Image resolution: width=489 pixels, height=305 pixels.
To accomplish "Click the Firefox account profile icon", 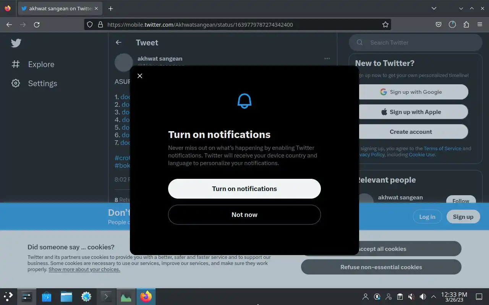I will pyautogui.click(x=452, y=24).
